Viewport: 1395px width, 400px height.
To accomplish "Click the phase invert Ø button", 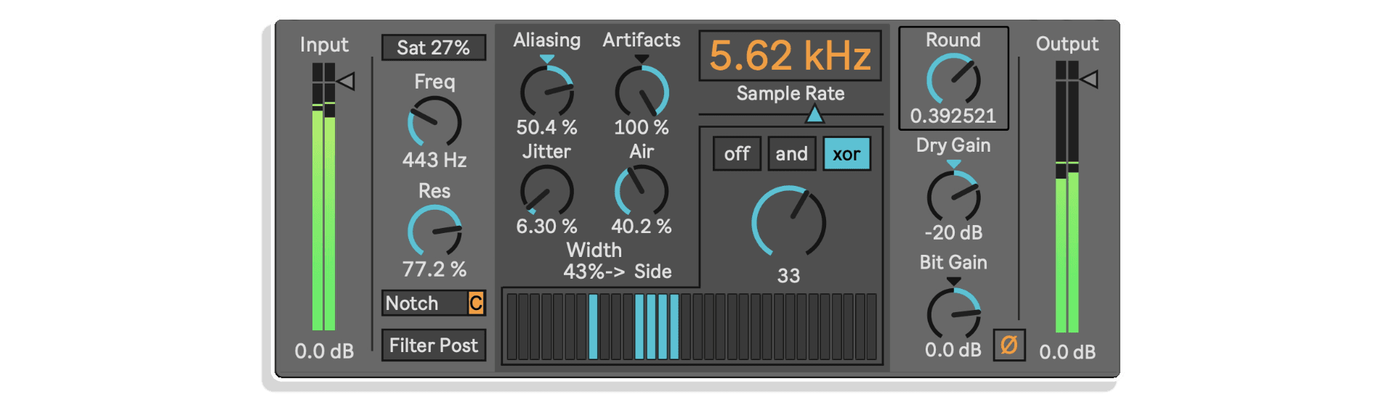I will 1009,345.
